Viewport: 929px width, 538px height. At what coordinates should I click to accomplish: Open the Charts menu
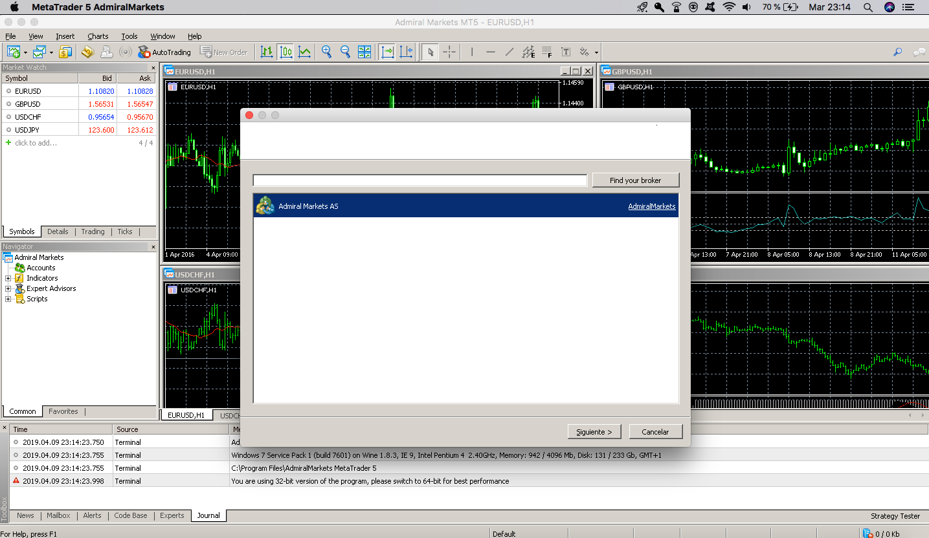coord(98,36)
